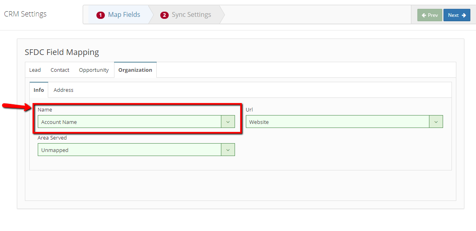Select the Info sub-tab

pos(39,90)
